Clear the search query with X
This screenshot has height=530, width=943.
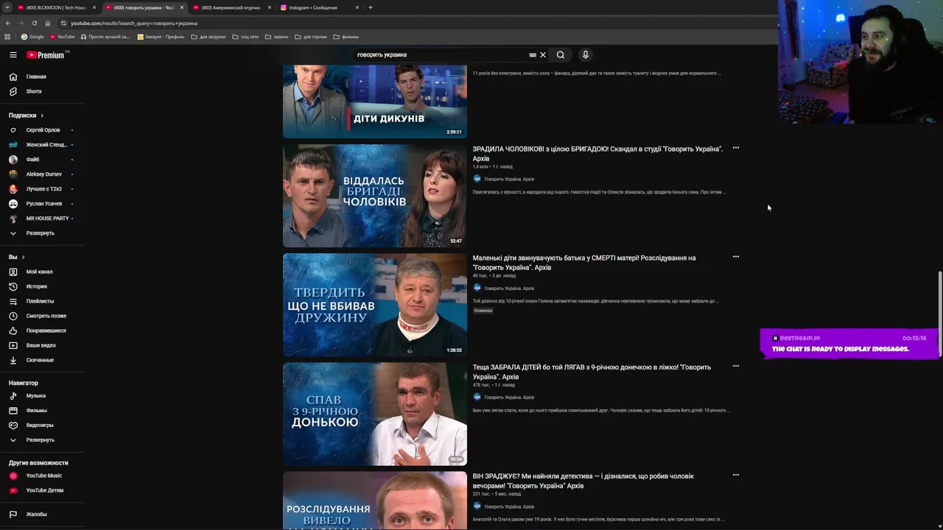tap(543, 54)
